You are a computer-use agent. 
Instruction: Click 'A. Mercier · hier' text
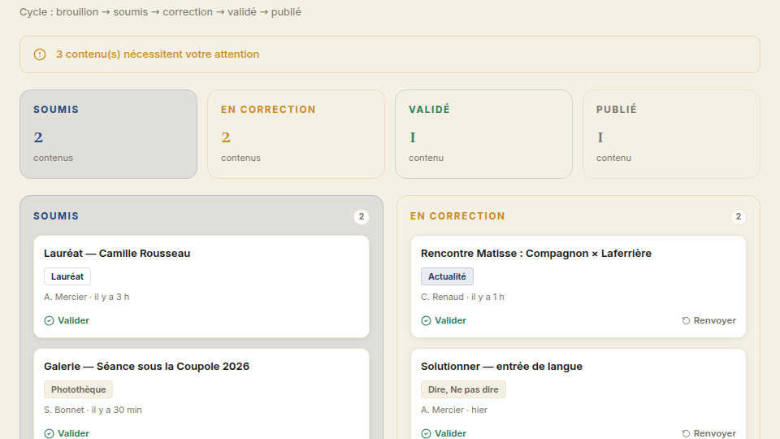[454, 410]
